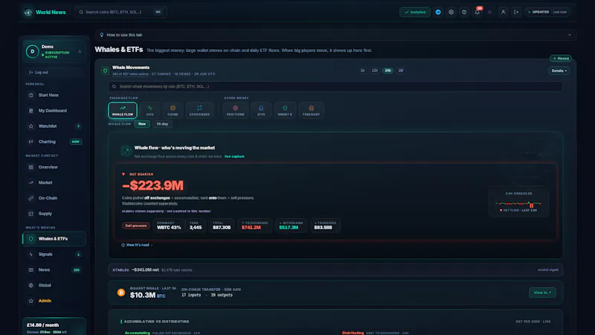This screenshot has height=335, width=595.
Task: Click the Admin star icon
Action: tap(31, 301)
